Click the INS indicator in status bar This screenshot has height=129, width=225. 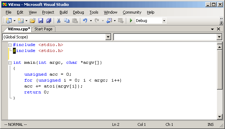coord(211,124)
